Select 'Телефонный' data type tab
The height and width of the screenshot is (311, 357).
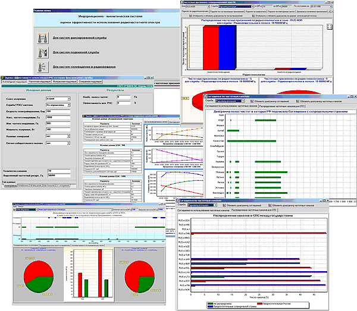click(23, 186)
